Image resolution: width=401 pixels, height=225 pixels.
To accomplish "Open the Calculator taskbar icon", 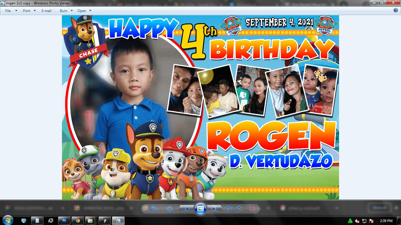I will click(x=37, y=221).
